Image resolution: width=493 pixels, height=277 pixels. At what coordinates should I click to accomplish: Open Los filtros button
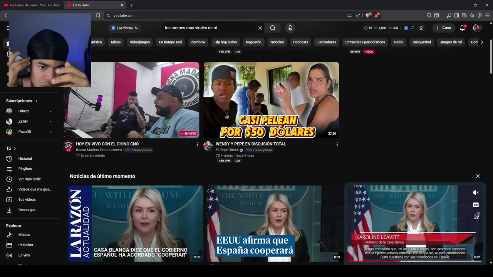[x=124, y=28]
